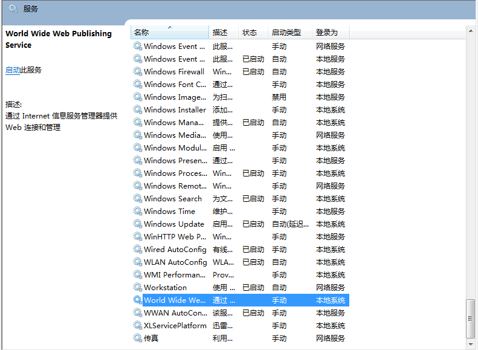The width and height of the screenshot is (478, 350).
Task: Select the WinHTTP Web P... service name
Action: [175, 236]
